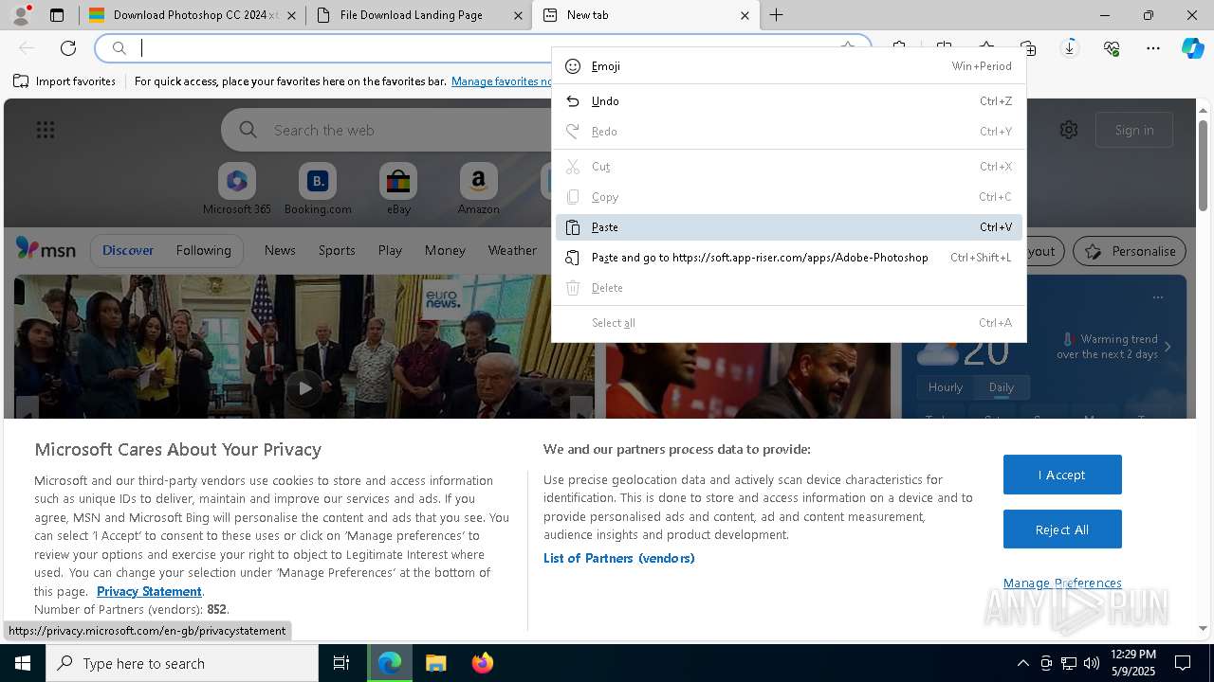
Task: Open List of Partners (vendors) link
Action: tap(619, 558)
